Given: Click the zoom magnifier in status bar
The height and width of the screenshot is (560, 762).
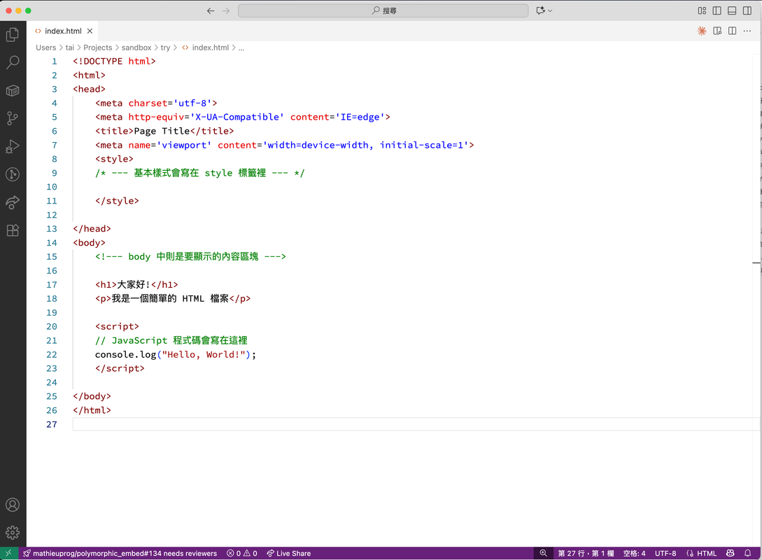Looking at the screenshot, I should click(x=543, y=553).
